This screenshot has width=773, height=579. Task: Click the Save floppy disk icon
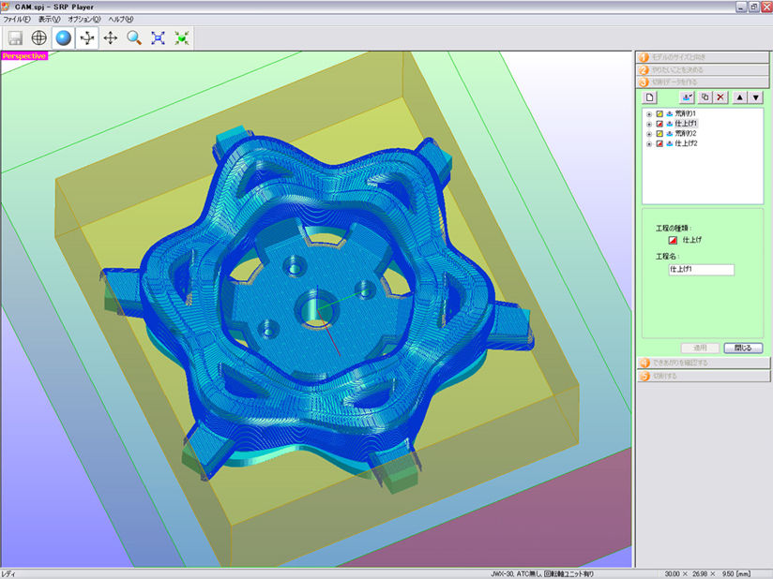click(15, 38)
